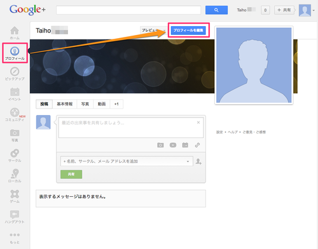Click the add people icon beside recipients field

pyautogui.click(x=198, y=161)
